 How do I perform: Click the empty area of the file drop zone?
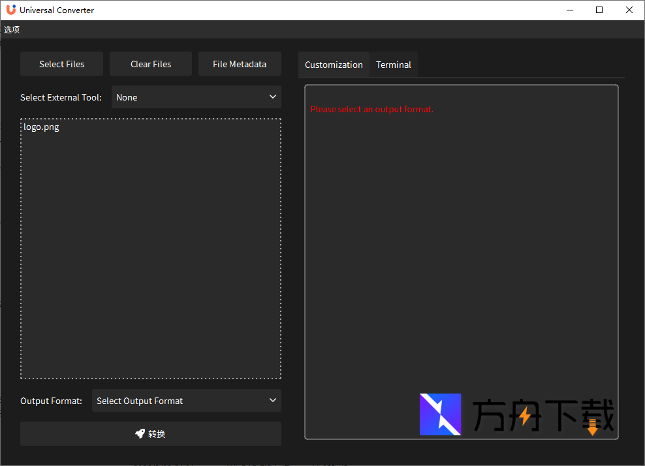pyautogui.click(x=150, y=261)
